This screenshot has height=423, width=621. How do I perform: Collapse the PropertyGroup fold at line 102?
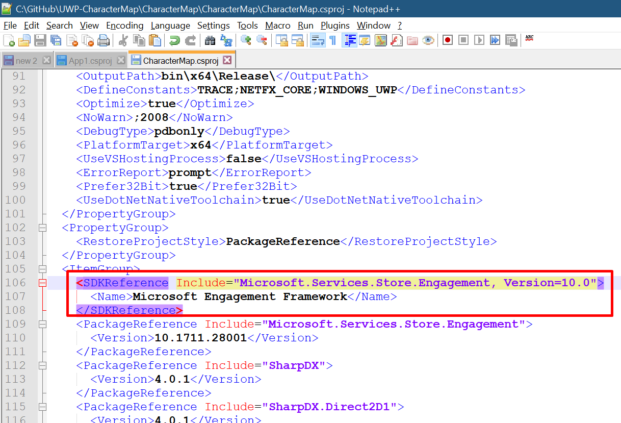(x=42, y=228)
